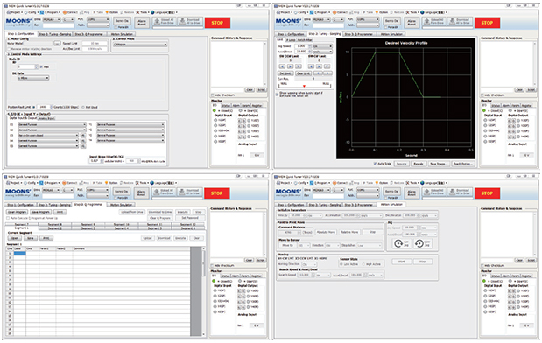The height and width of the screenshot is (343, 542).
Task: Click Ping icon in Q Programmer window toolbar
Action: [x=81, y=183]
